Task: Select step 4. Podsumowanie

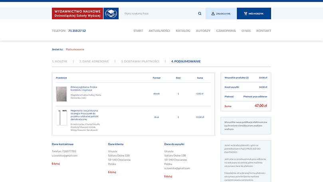Action: 186,61
